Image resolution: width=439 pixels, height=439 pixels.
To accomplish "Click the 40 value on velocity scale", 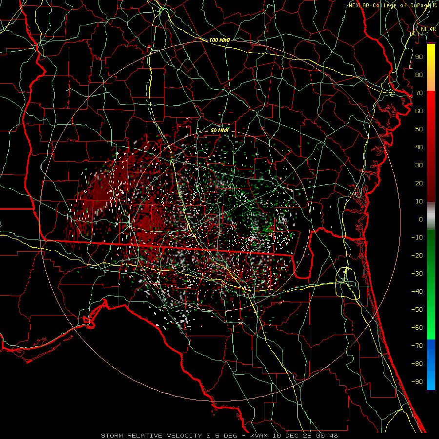I will pos(419,147).
